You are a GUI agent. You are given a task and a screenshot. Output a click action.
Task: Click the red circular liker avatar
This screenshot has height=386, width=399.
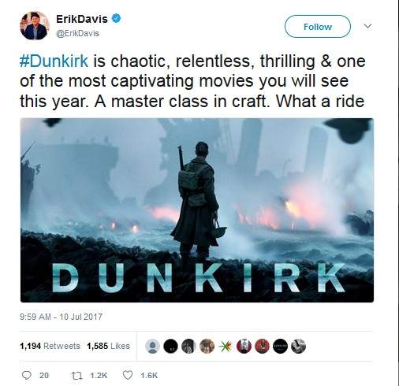[262, 346]
